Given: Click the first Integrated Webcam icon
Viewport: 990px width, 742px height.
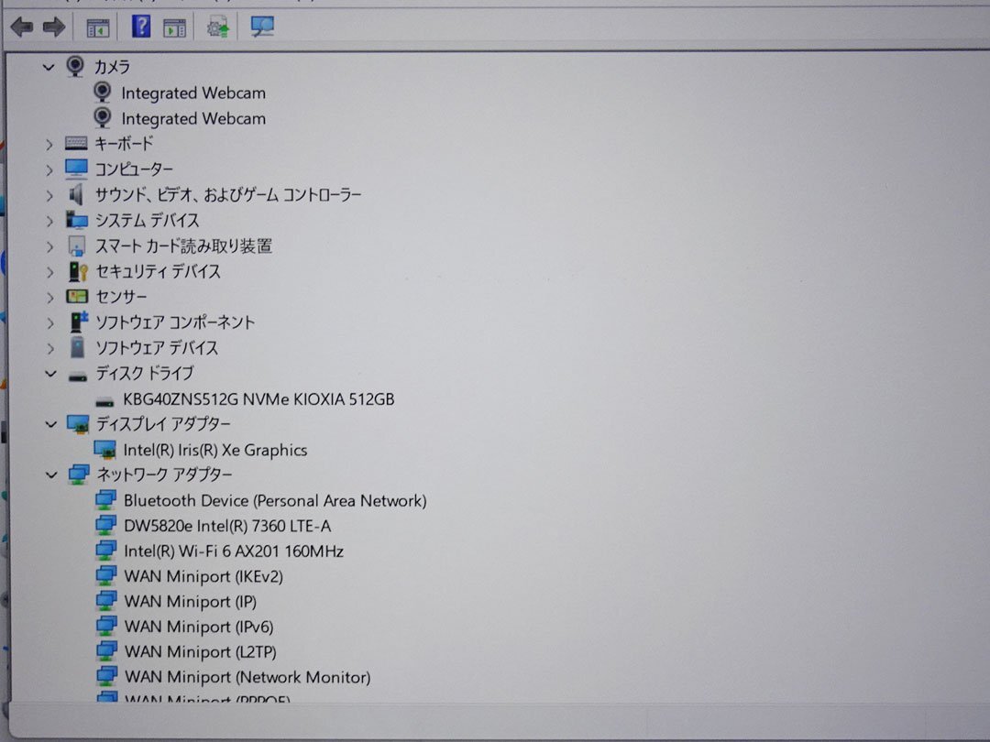Looking at the screenshot, I should (103, 93).
